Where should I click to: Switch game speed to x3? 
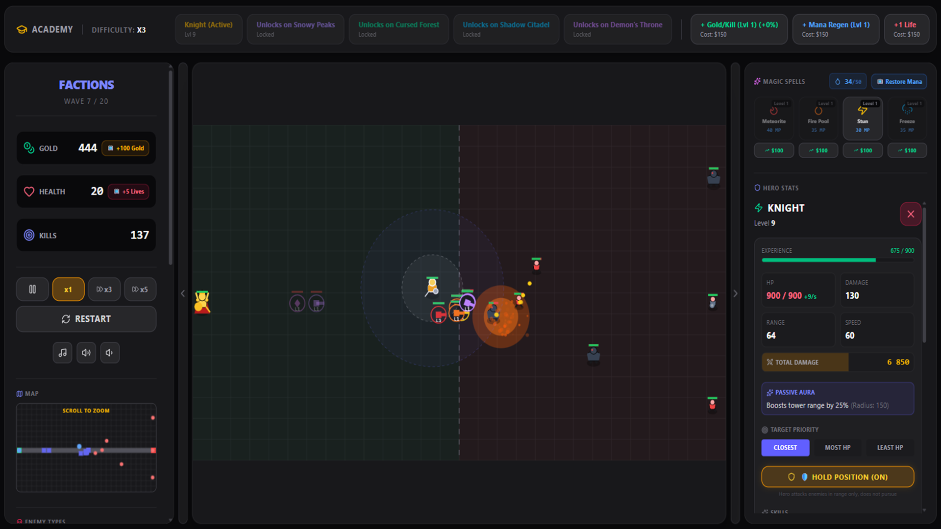pos(104,289)
